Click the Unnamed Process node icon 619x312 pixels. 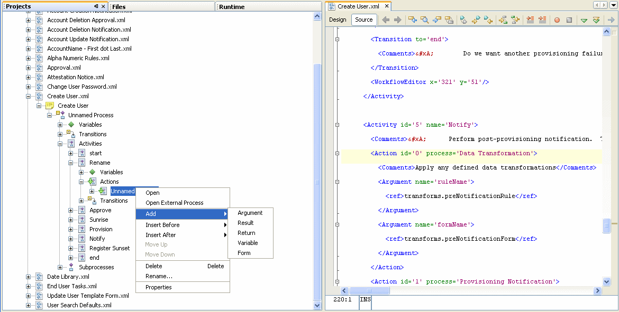point(60,115)
